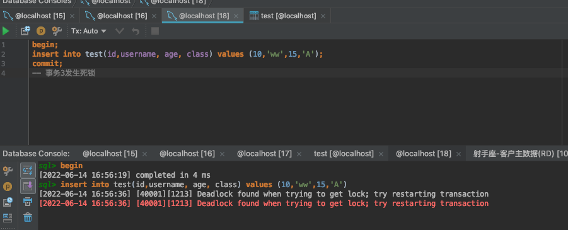Close the test [@localhost] output console tab

pos(381,154)
